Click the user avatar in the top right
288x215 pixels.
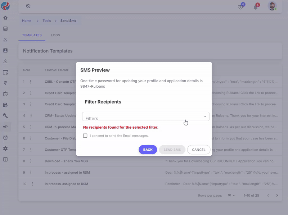[272, 6]
